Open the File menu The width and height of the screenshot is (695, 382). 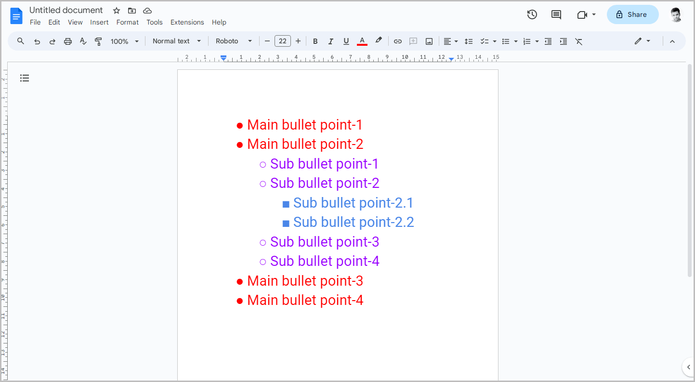tap(35, 22)
